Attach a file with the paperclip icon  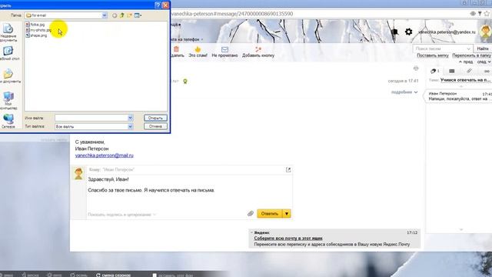[250, 214]
